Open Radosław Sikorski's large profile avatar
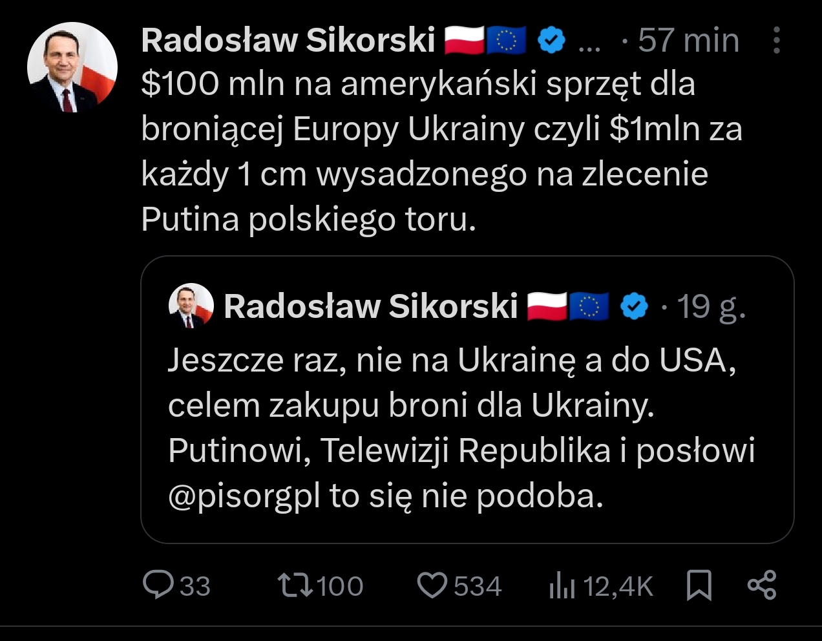 point(72,68)
